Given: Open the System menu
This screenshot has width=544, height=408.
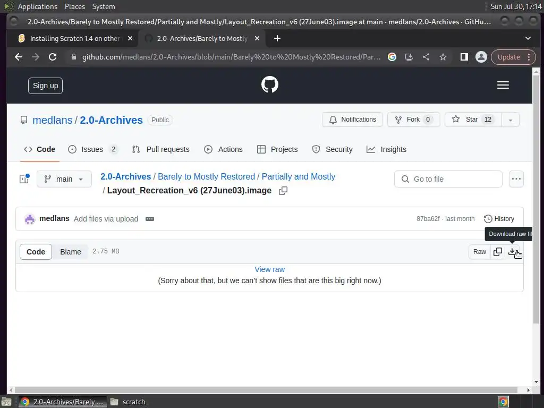Looking at the screenshot, I should click(104, 6).
